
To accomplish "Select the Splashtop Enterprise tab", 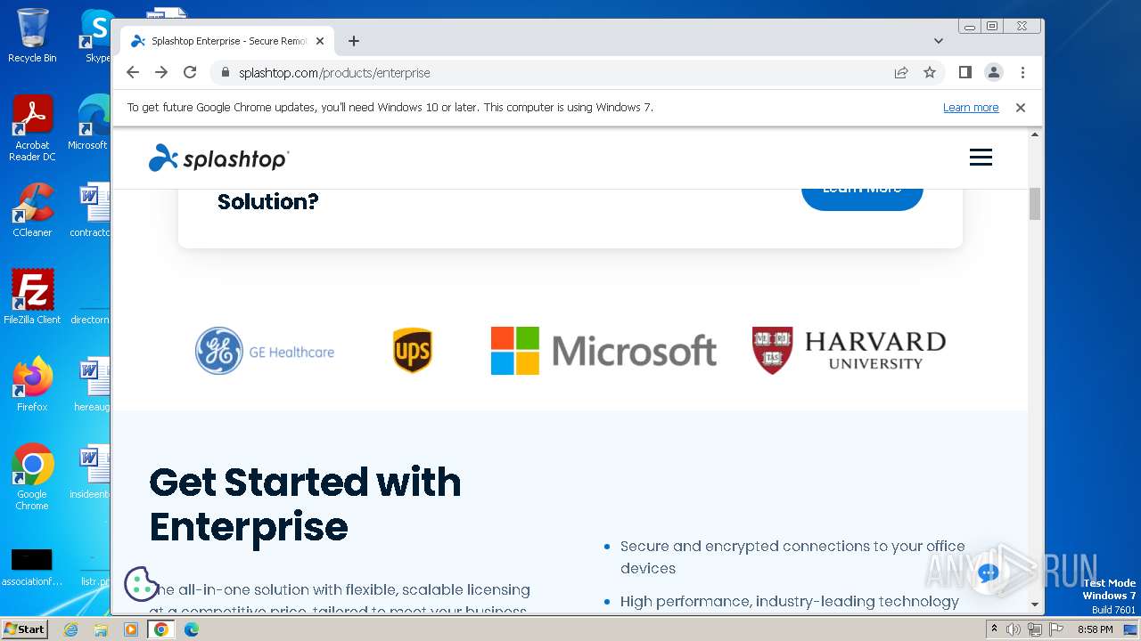I will (227, 41).
